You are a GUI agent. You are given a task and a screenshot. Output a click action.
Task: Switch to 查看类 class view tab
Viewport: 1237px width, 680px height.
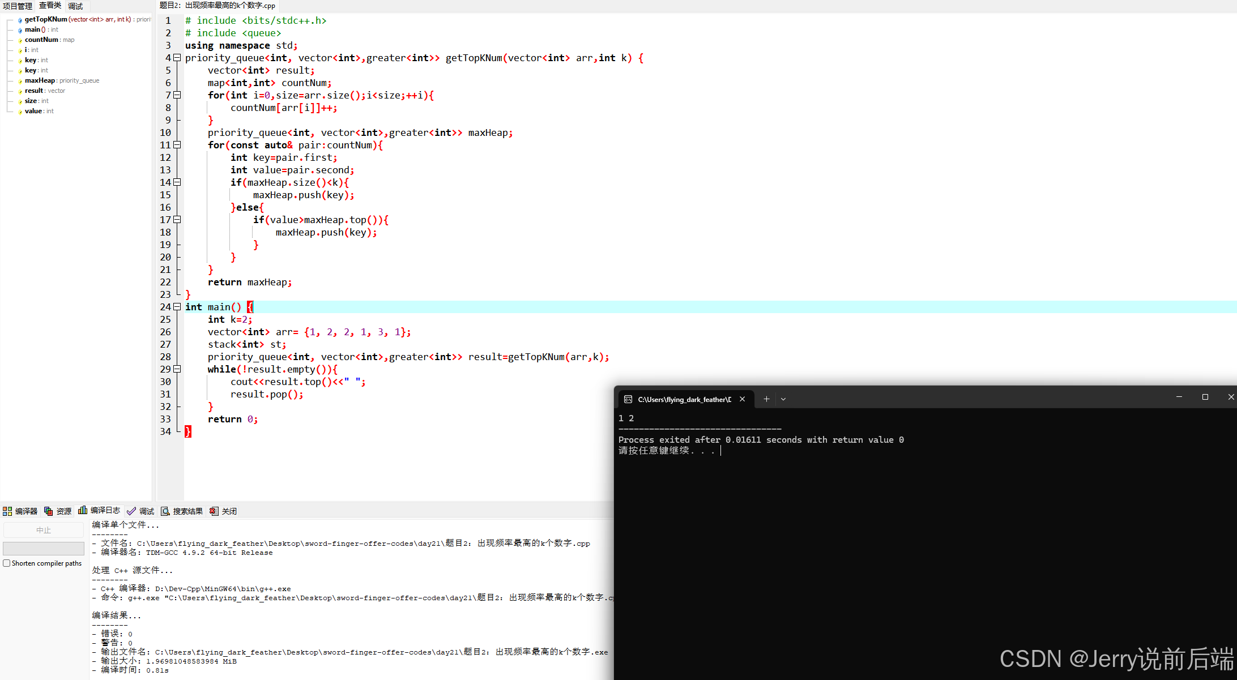coord(50,6)
